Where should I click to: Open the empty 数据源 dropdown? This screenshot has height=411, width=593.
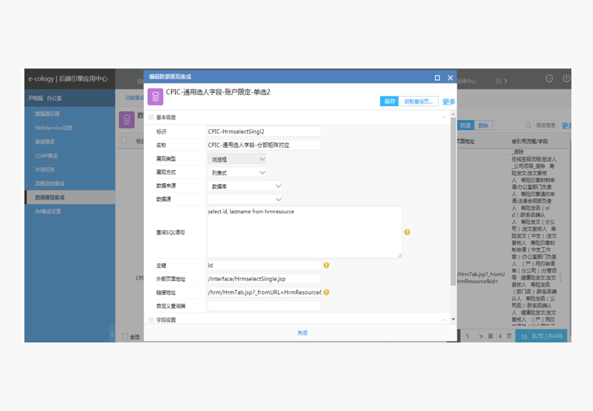245,199
